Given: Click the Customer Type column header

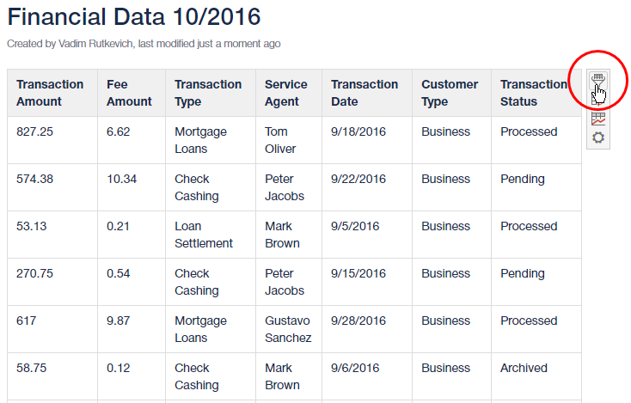Looking at the screenshot, I should [x=449, y=93].
